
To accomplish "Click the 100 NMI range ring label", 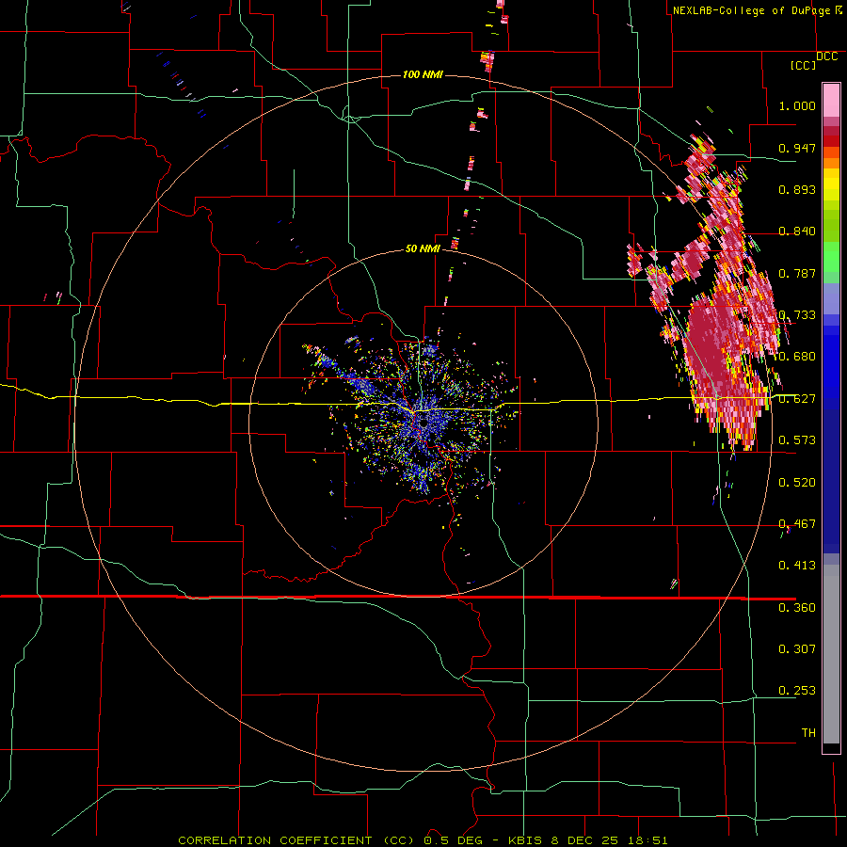I will (x=423, y=74).
